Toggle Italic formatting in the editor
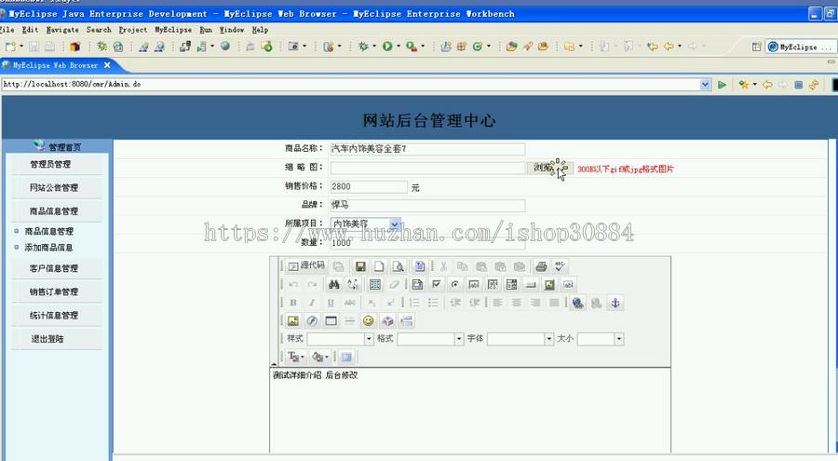The image size is (838, 461). tap(312, 303)
